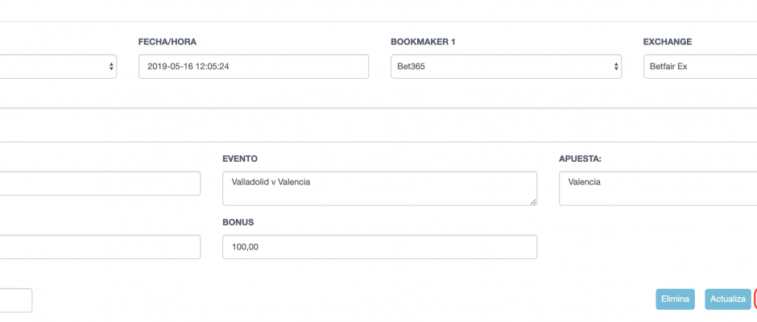Open the Bookmaker 1 dropdown showing Bet365
Viewport: 757px width, 322px height.
click(506, 67)
